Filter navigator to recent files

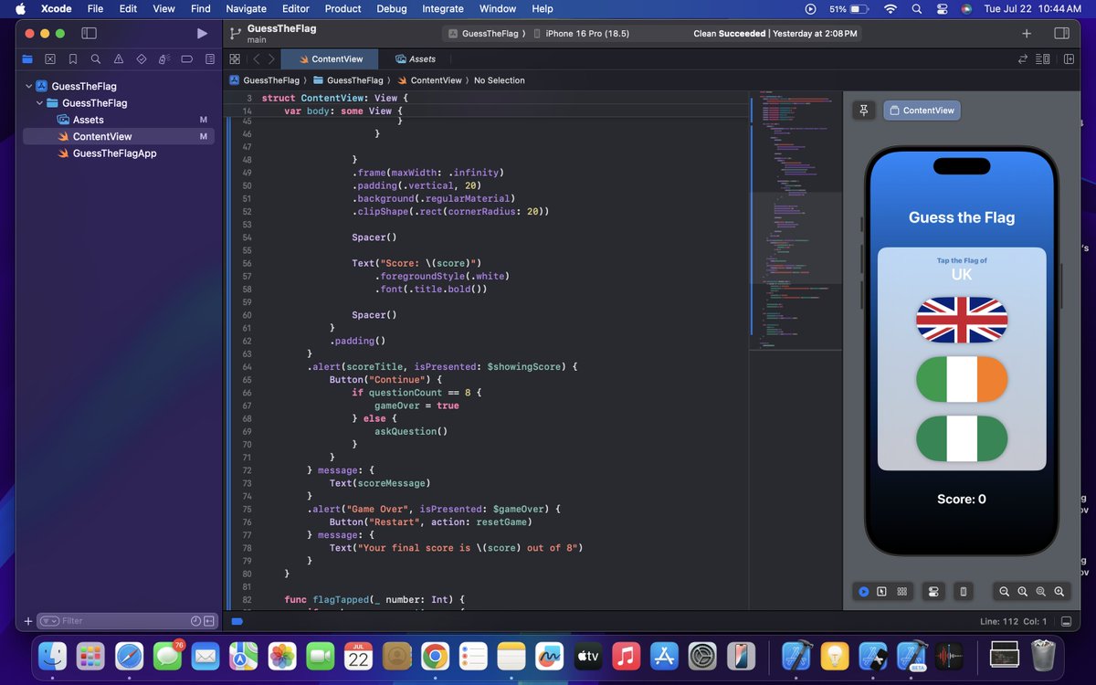195,621
